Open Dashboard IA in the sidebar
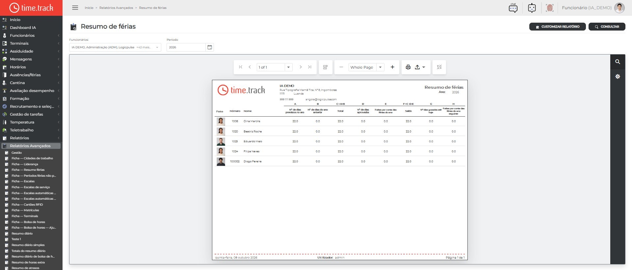 [31, 28]
